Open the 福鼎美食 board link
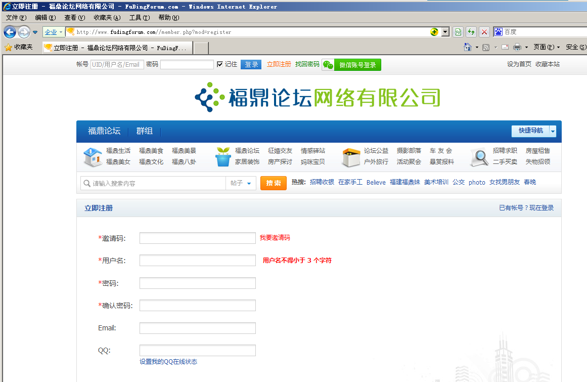 tap(151, 151)
